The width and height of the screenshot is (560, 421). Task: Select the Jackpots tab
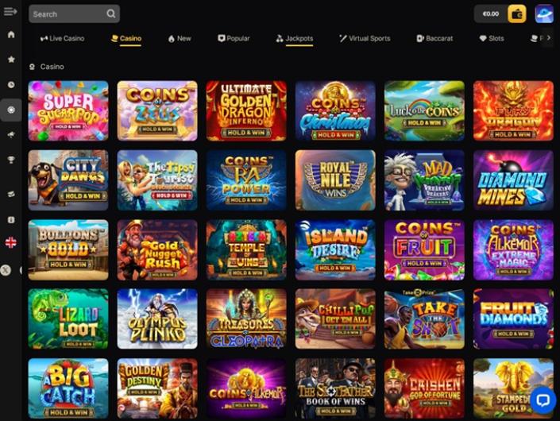click(295, 39)
